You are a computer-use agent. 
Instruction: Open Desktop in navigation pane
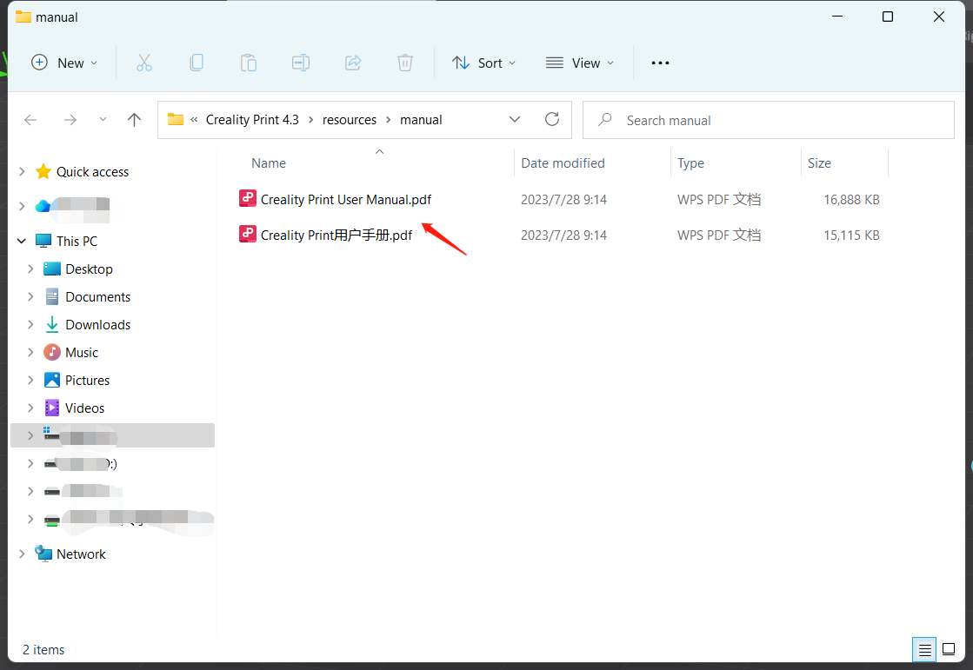pyautogui.click(x=89, y=269)
